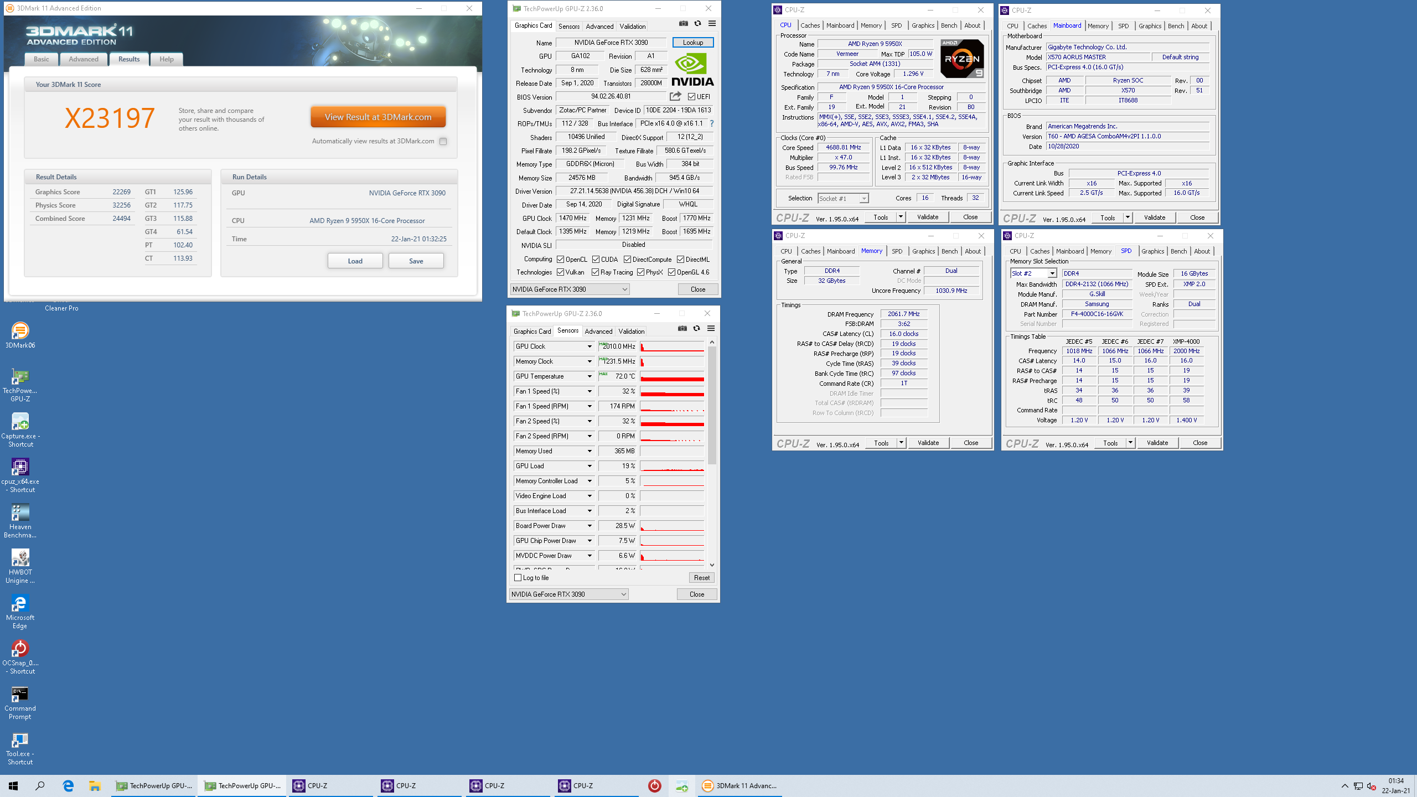Switch to the Basic tab in 3DMark 11
Viewport: 1417px width, 797px height.
pyautogui.click(x=41, y=59)
